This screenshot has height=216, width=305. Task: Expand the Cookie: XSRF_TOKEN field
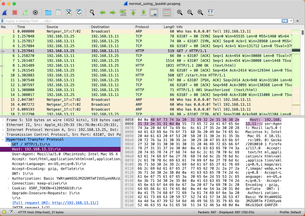click(x=8, y=188)
